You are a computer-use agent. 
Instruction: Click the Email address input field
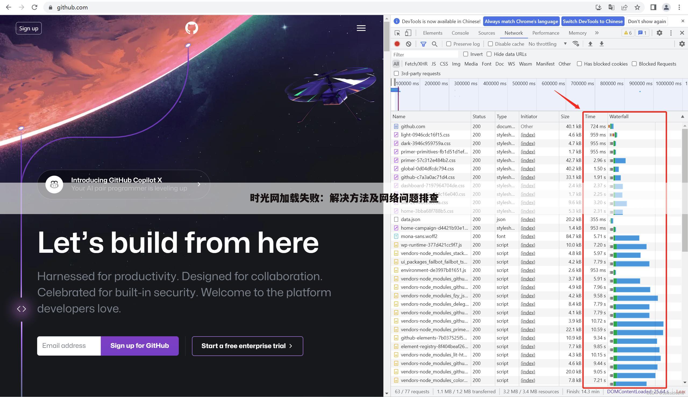click(69, 346)
